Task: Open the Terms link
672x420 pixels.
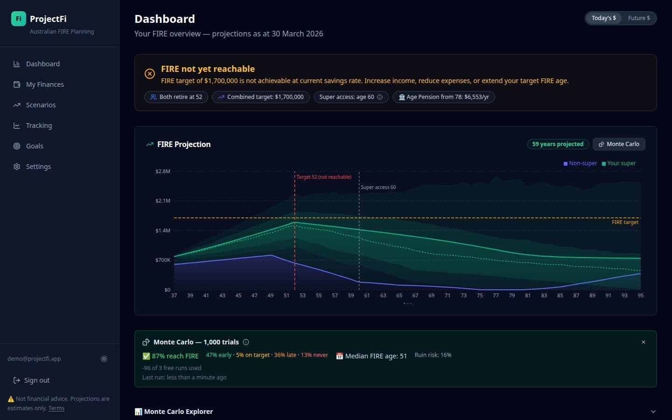Action: coord(56,408)
